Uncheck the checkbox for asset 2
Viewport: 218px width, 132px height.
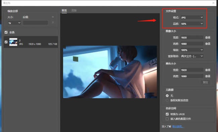click(6, 42)
